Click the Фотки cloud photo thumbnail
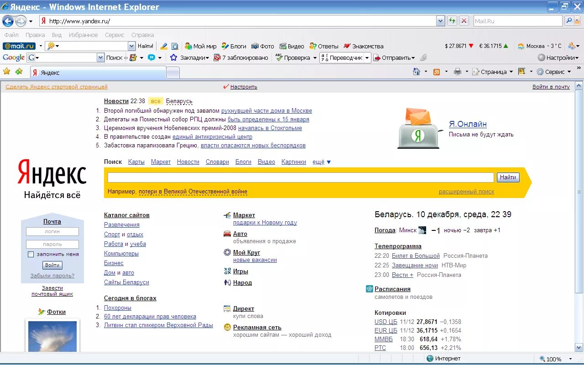584x365 pixels. click(52, 336)
